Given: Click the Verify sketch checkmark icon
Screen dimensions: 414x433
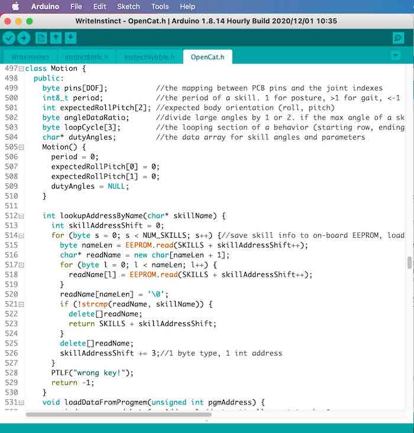Looking at the screenshot, I should pyautogui.click(x=9, y=38).
